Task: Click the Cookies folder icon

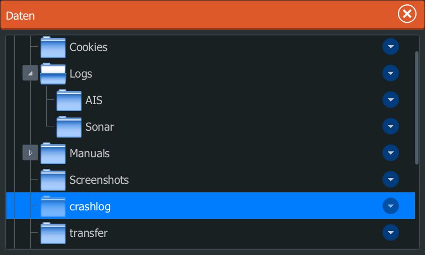Action: (x=53, y=47)
